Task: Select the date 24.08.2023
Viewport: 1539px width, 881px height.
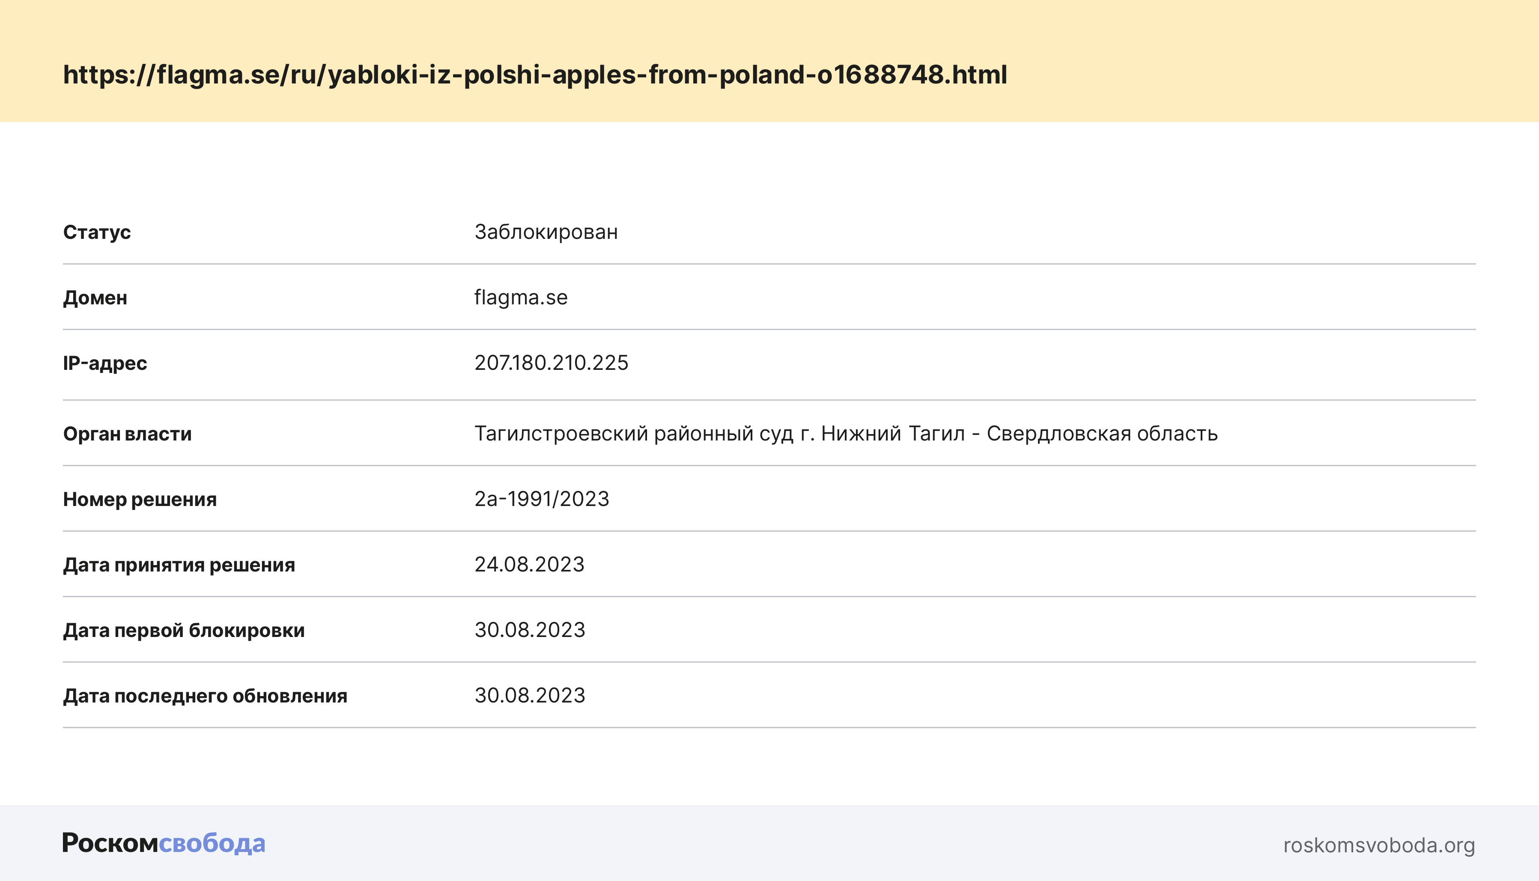Action: coord(529,564)
